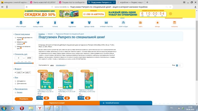Viewport: 198px width, 111px height.
Task: Enable Курьерская доставка по адресу checkbox
Action: (x=15, y=38)
